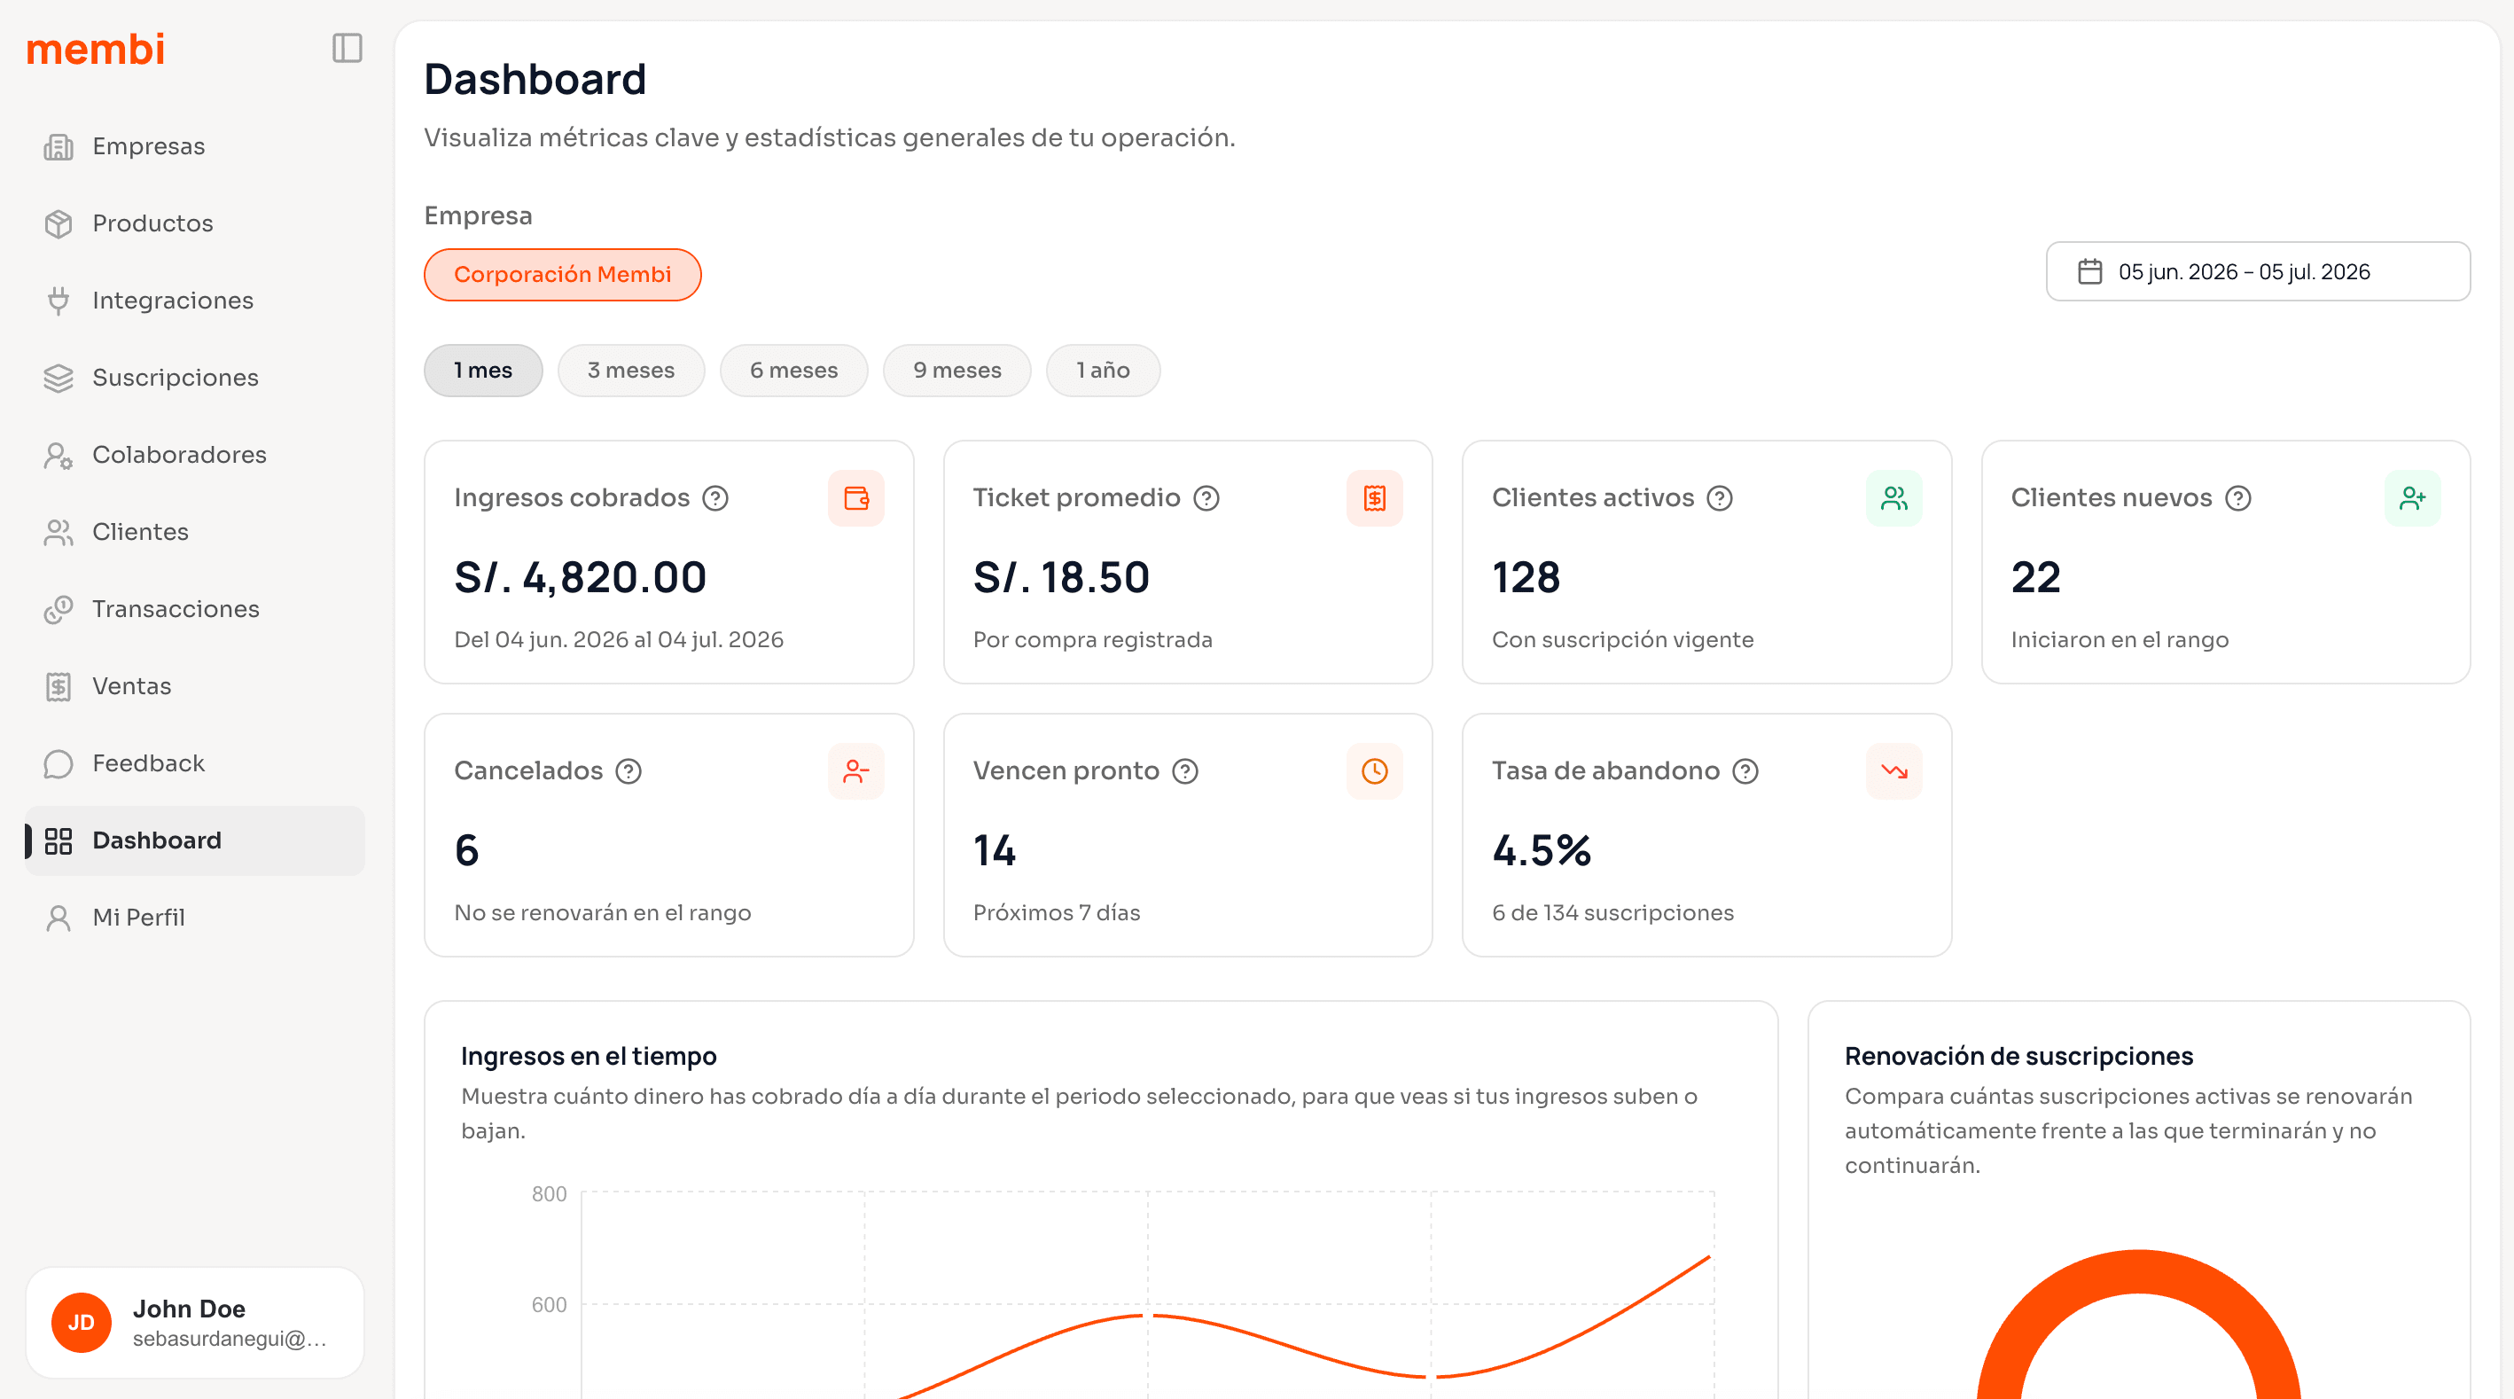
Task: Show help for Ingresos cobrados
Action: 715,499
